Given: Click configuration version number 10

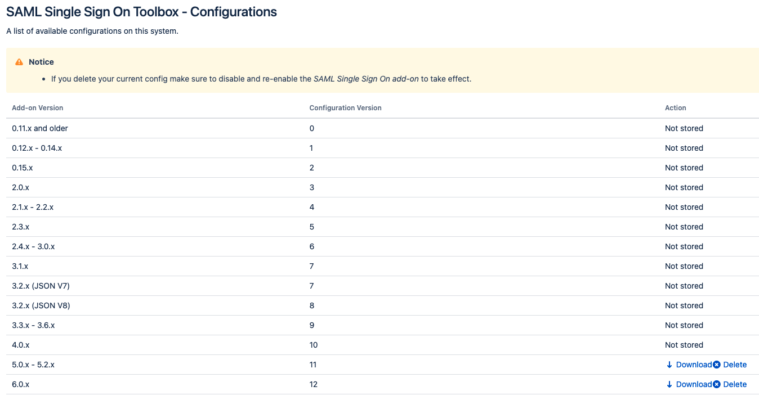Looking at the screenshot, I should pos(314,345).
